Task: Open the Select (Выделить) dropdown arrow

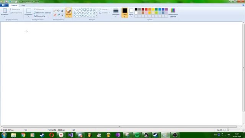Action: point(29,16)
